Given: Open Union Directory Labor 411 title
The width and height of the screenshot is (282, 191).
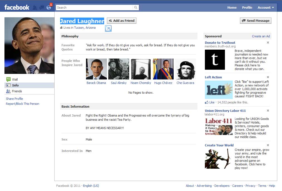Looking at the screenshot, I should coord(225,111).
